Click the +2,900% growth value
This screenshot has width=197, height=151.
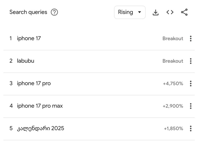(173, 106)
